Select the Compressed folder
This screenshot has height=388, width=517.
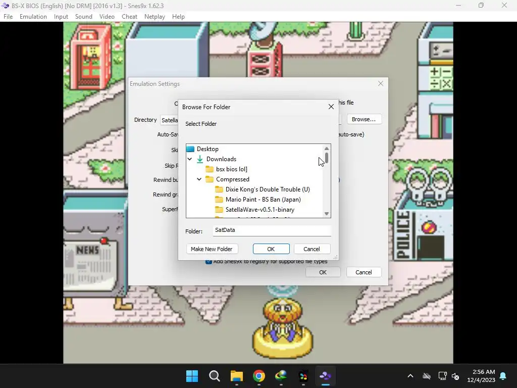(x=232, y=179)
